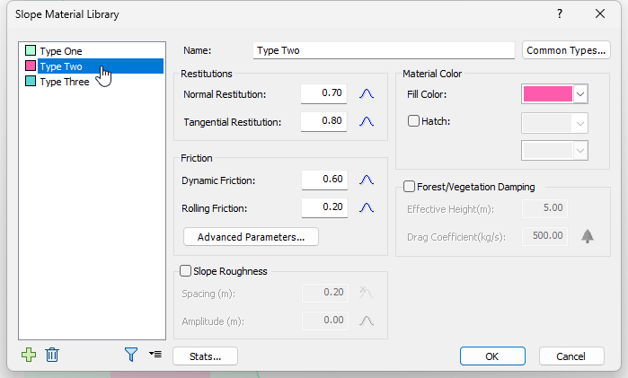Open Normal Restitution distribution curve icon
The height and width of the screenshot is (378, 628).
click(367, 93)
